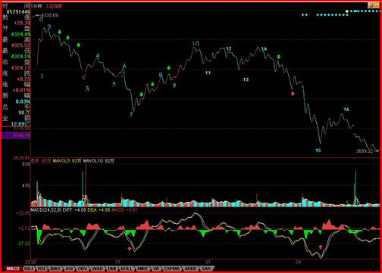This screenshot has height=273, width=382.
Task: Click the red up arrow below the price dip
Action: (x=293, y=94)
